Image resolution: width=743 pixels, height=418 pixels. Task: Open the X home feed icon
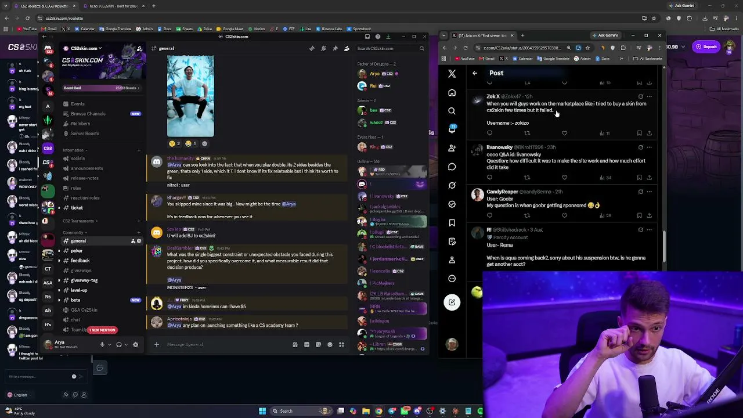(452, 92)
